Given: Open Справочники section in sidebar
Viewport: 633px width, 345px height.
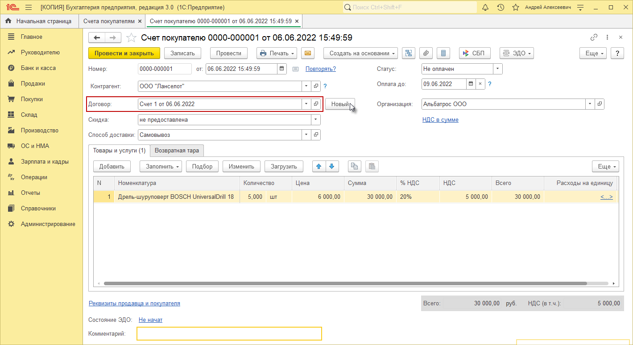Looking at the screenshot, I should 38,208.
